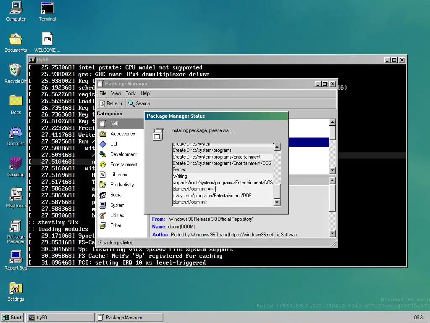The image size is (430, 323).
Task: Click the taskbar clock showing 09:31
Action: (x=420, y=318)
